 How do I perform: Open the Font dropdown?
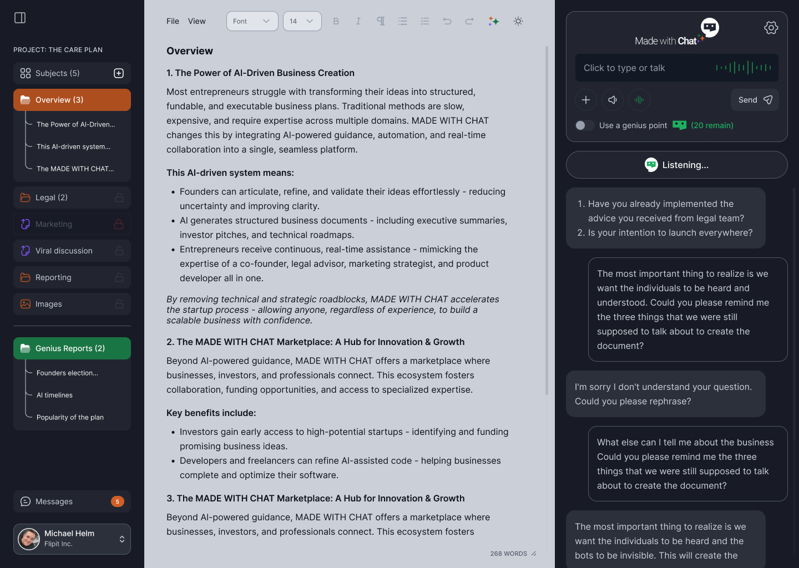point(252,21)
